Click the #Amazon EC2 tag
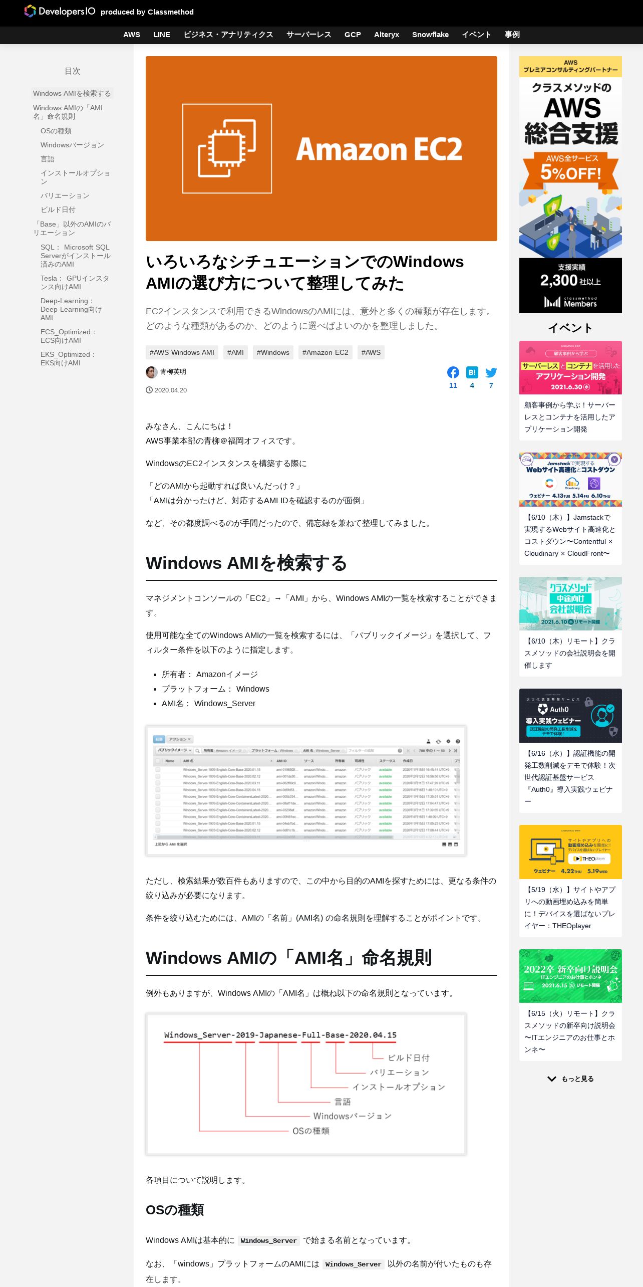The width and height of the screenshot is (643, 1287). tap(326, 352)
